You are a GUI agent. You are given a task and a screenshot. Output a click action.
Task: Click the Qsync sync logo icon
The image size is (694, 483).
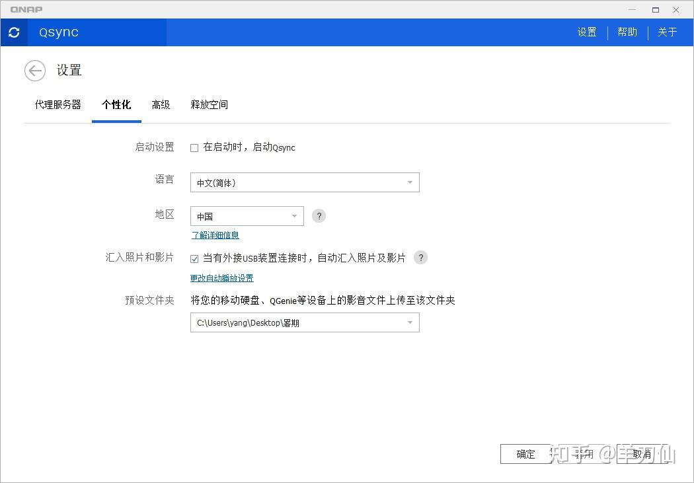click(x=14, y=32)
